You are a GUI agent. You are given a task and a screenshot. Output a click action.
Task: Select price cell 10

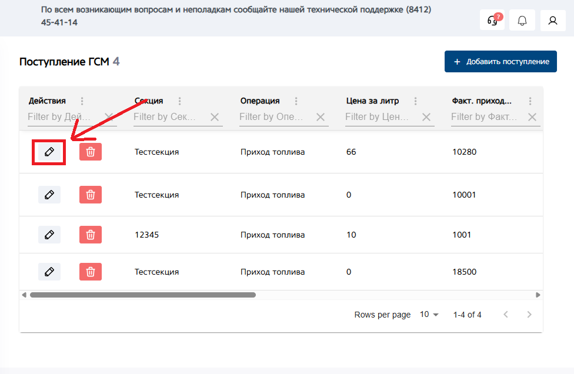click(351, 235)
